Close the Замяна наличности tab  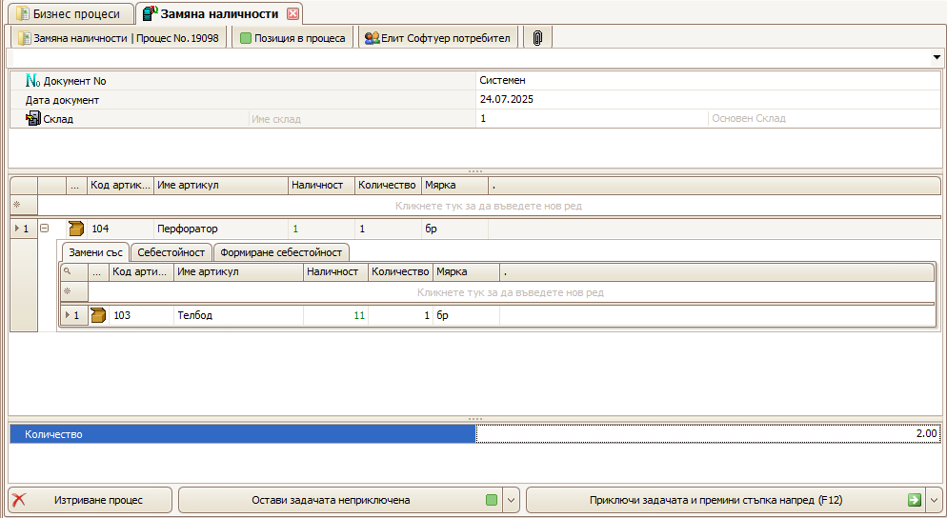coord(293,13)
